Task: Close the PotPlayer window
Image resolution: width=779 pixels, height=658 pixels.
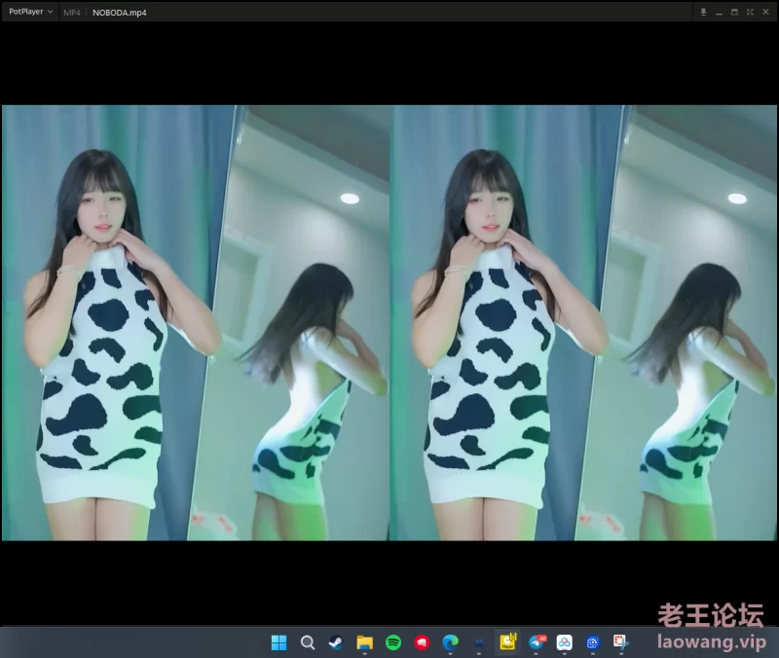Action: (765, 12)
